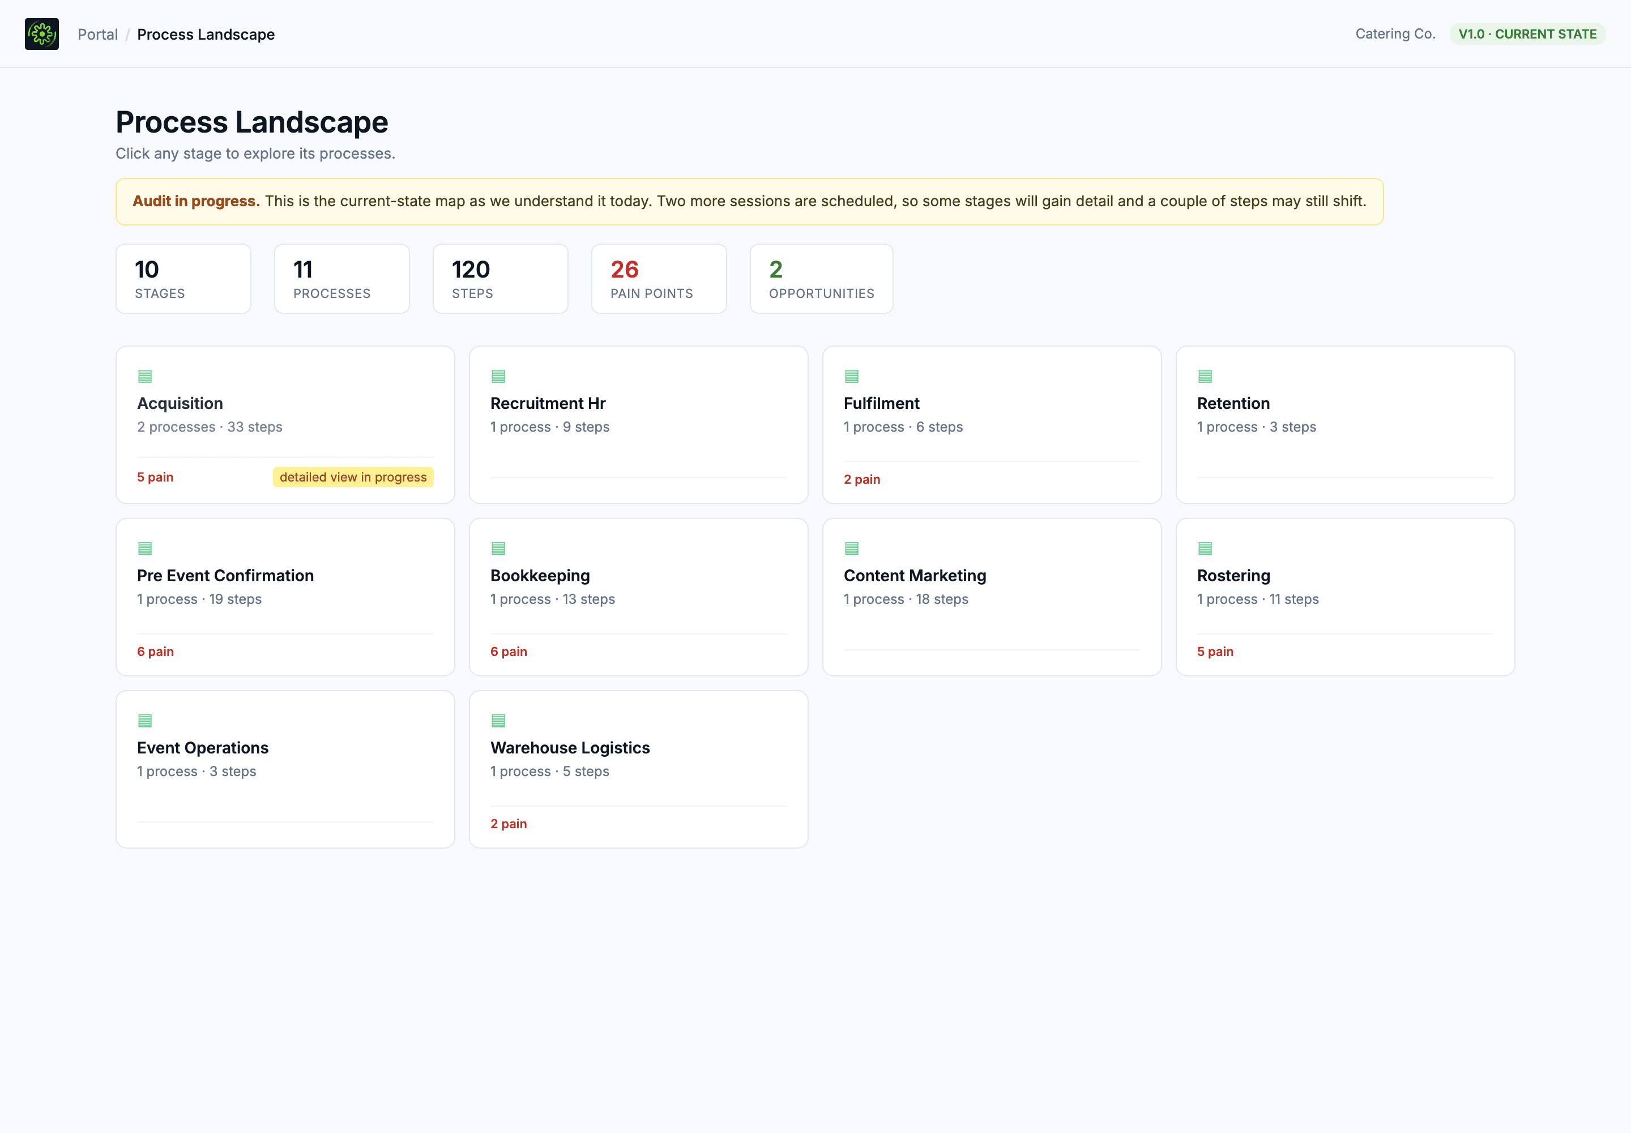Open the Warehouse Logistics stage title

coord(570,748)
